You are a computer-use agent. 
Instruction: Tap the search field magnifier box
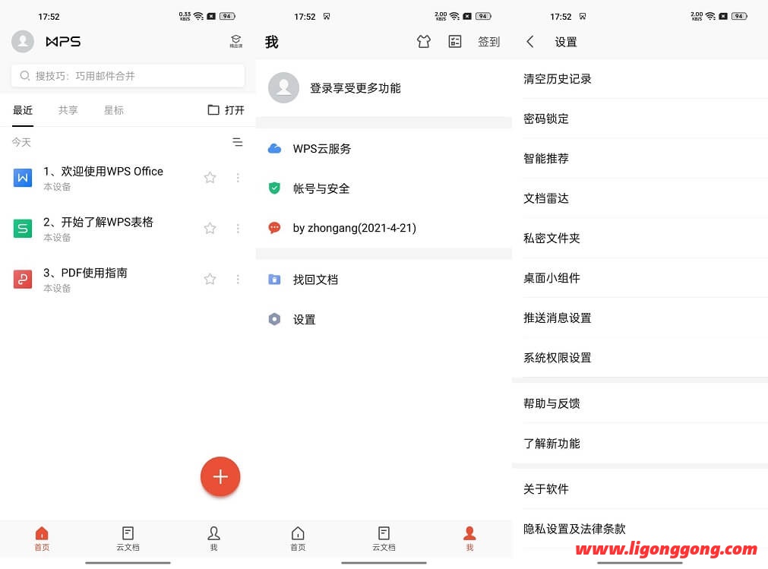128,76
